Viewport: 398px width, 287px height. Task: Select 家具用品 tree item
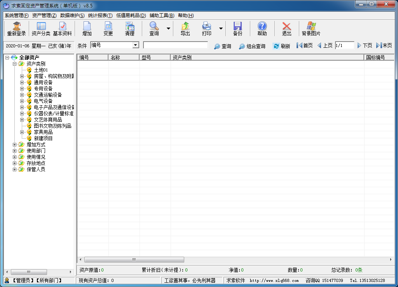pyautogui.click(x=43, y=132)
